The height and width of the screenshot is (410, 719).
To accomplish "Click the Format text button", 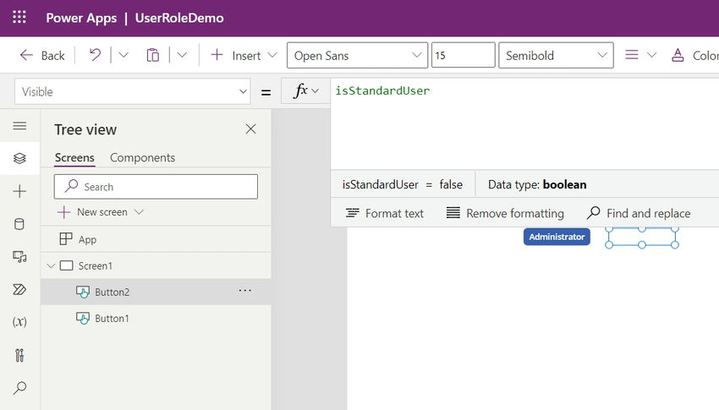I will (x=384, y=213).
